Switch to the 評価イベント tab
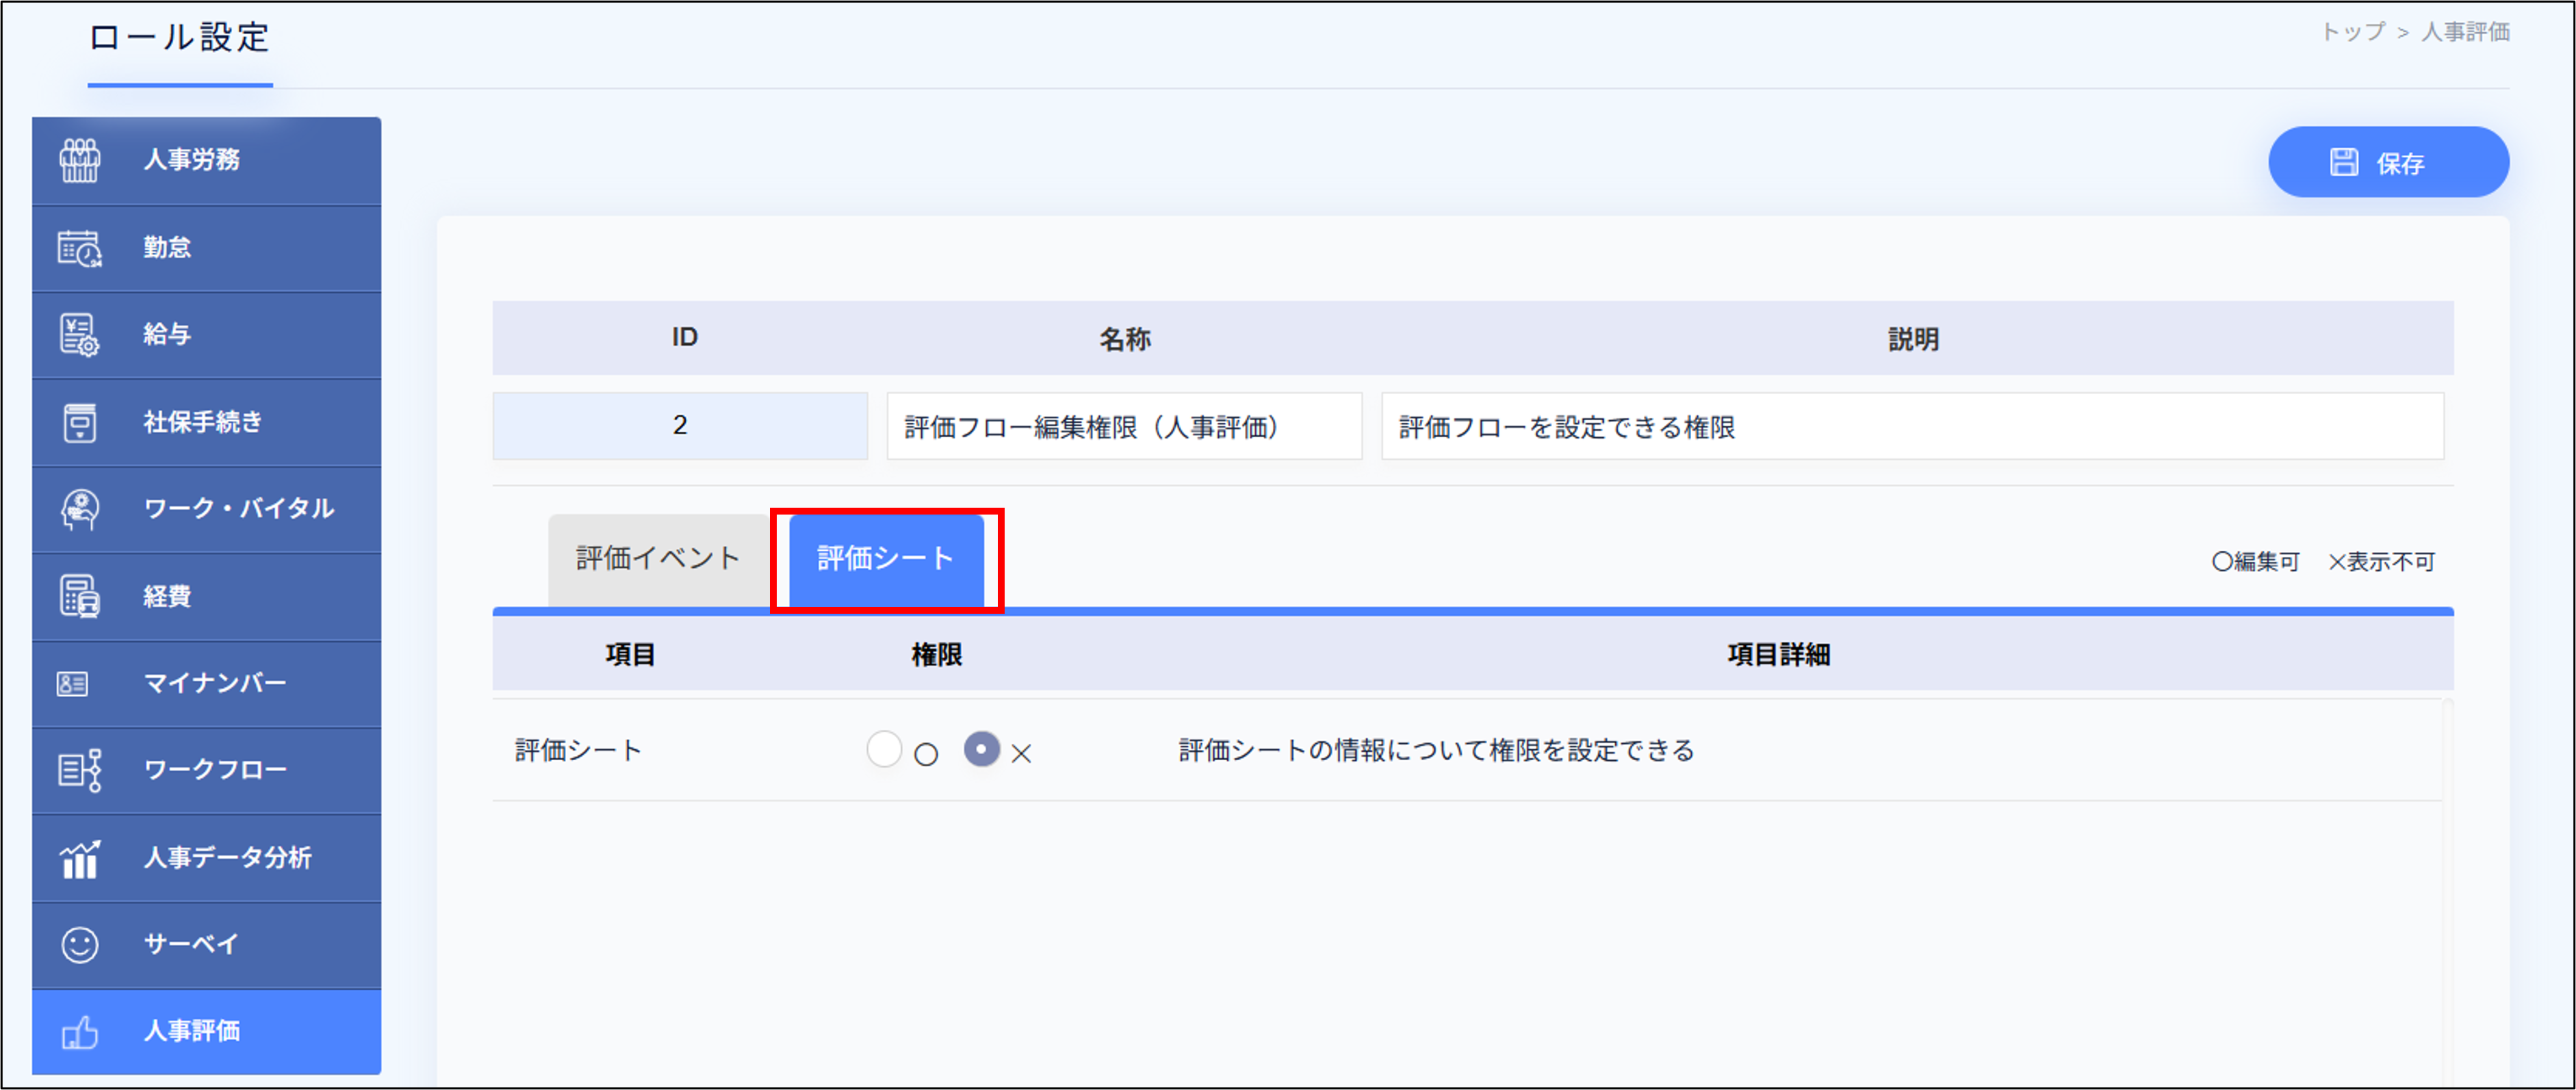This screenshot has height=1090, width=2576. point(655,558)
